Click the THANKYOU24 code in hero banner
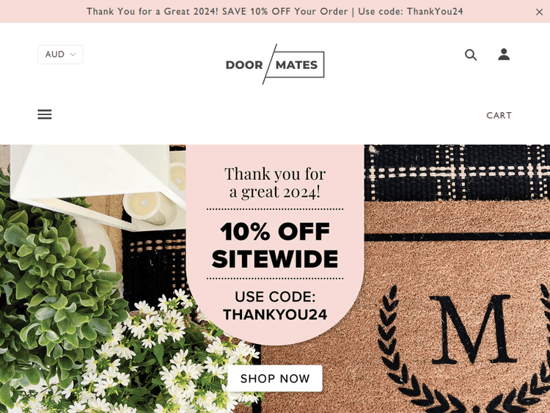 click(x=275, y=315)
